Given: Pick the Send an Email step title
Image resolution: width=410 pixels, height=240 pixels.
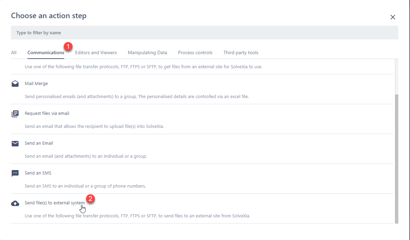Looking at the screenshot, I should coord(39,143).
